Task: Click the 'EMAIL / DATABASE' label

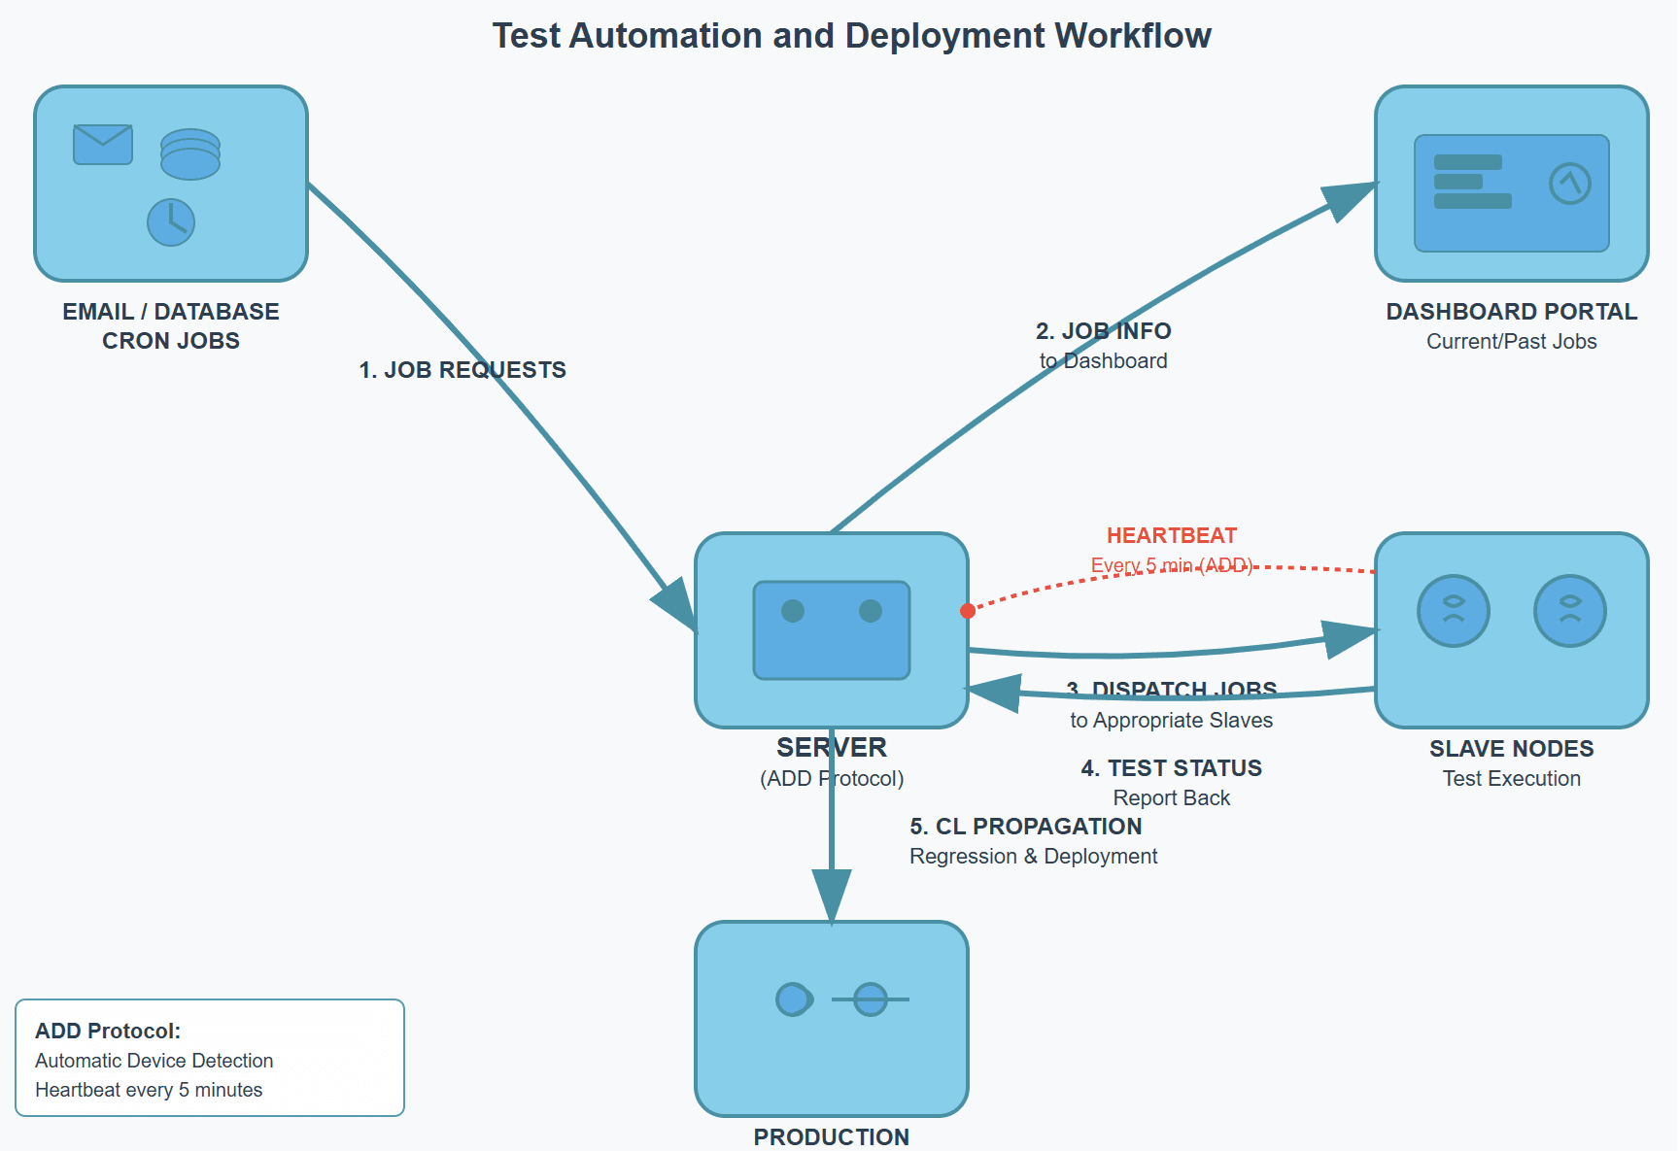Action: [x=171, y=312]
